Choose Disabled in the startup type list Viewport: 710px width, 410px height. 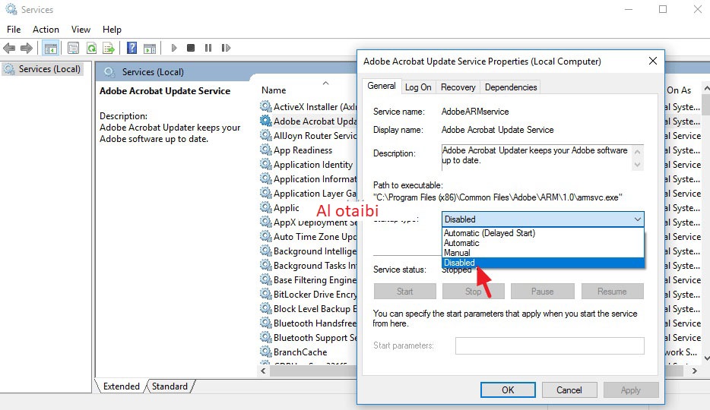tap(543, 263)
